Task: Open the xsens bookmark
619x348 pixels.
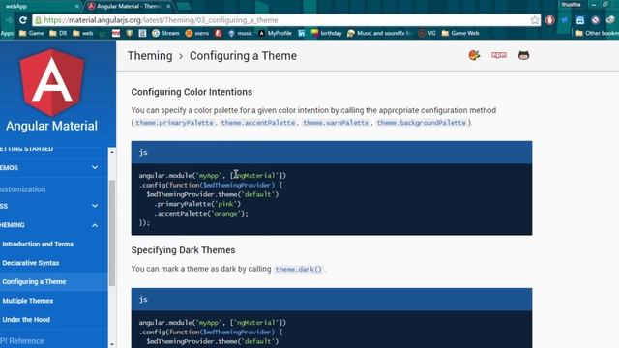Action: [x=197, y=33]
